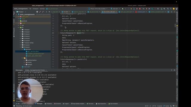The width and height of the screenshot is (191, 107).
Task: Click the recent-files history clock icon
Action: (158, 9)
